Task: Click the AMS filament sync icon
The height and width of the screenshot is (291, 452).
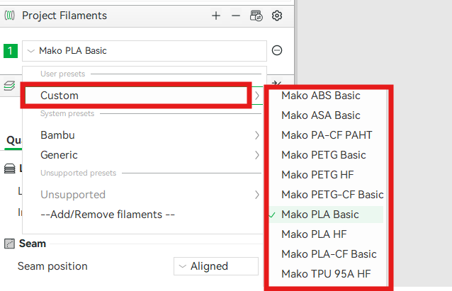Action: [256, 16]
